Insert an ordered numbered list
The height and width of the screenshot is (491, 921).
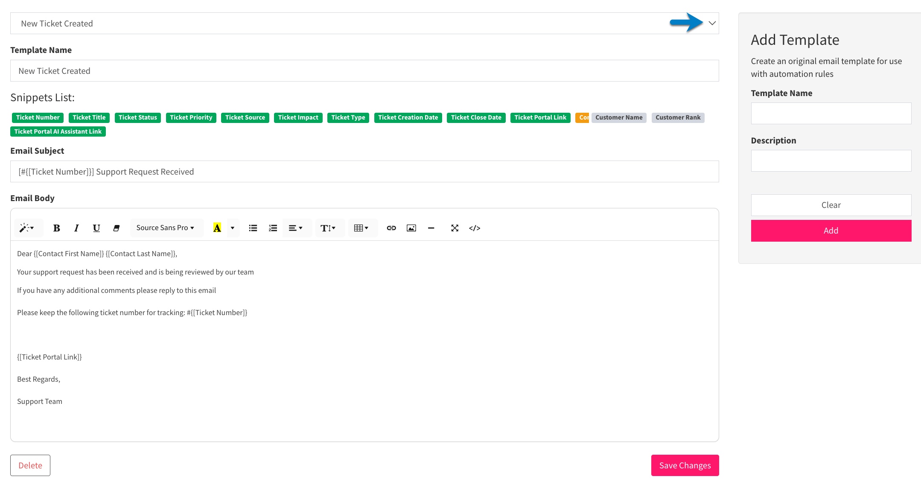pos(273,228)
